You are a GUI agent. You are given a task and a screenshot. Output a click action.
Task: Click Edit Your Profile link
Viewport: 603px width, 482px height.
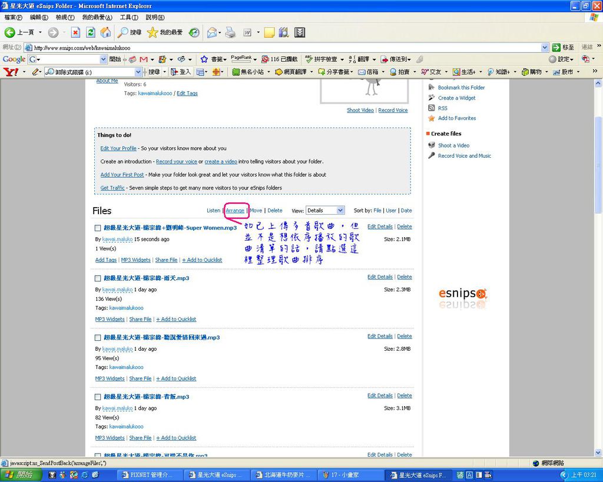tap(118, 148)
